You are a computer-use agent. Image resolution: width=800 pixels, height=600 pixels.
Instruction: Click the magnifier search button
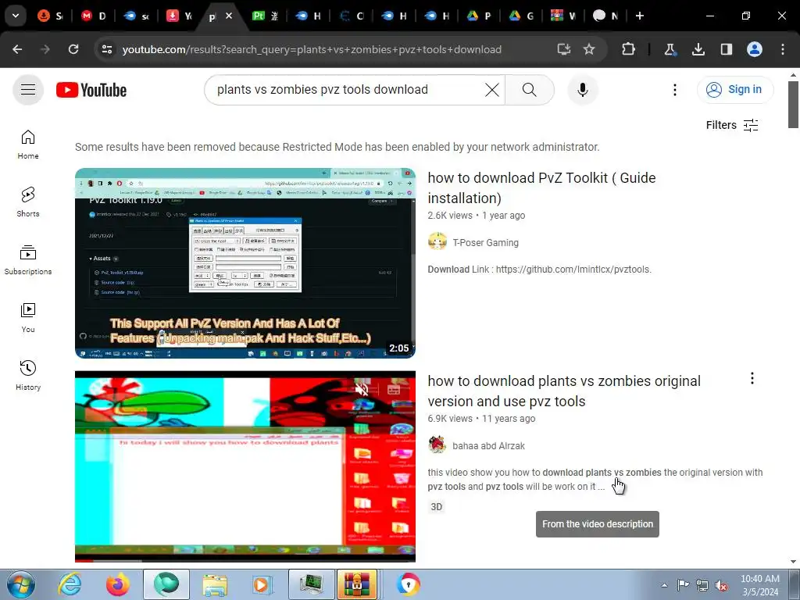(529, 90)
